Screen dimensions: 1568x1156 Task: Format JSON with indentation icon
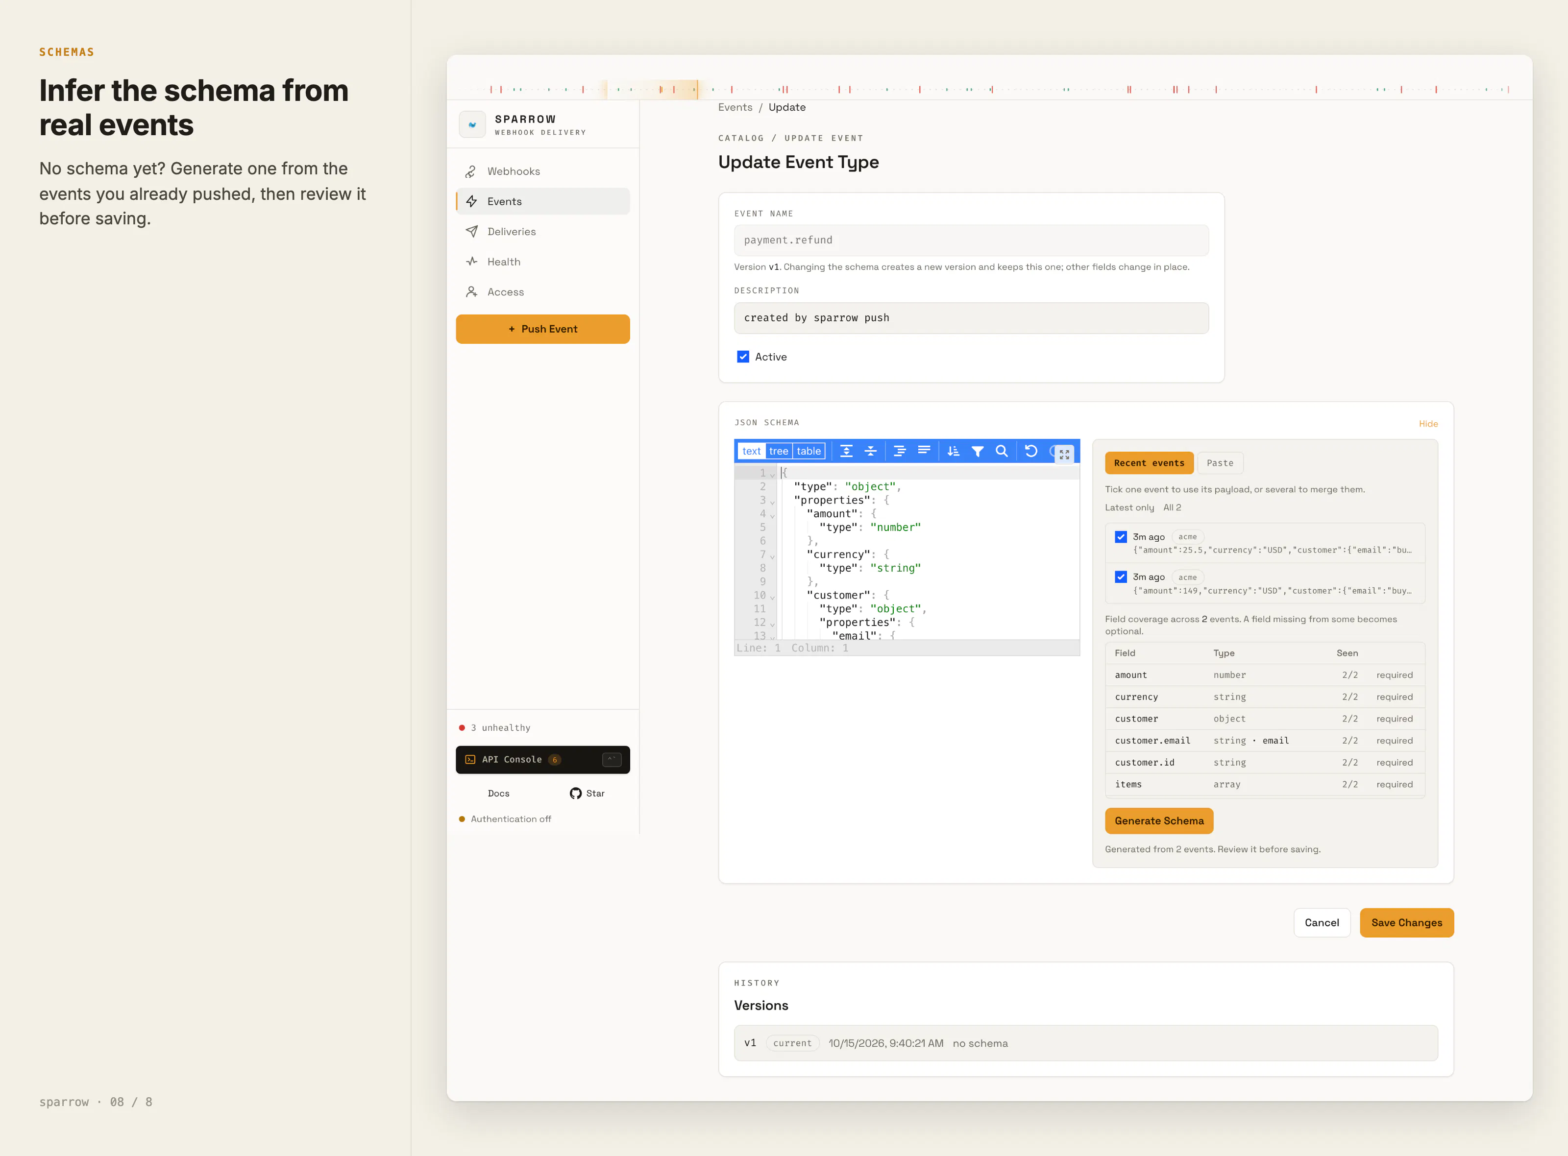coord(900,451)
